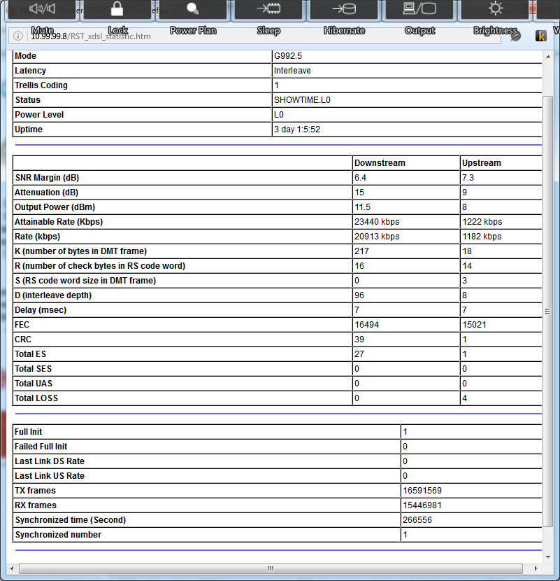This screenshot has height=581, width=560.
Task: Click the Brightness sun icon
Action: click(x=495, y=8)
